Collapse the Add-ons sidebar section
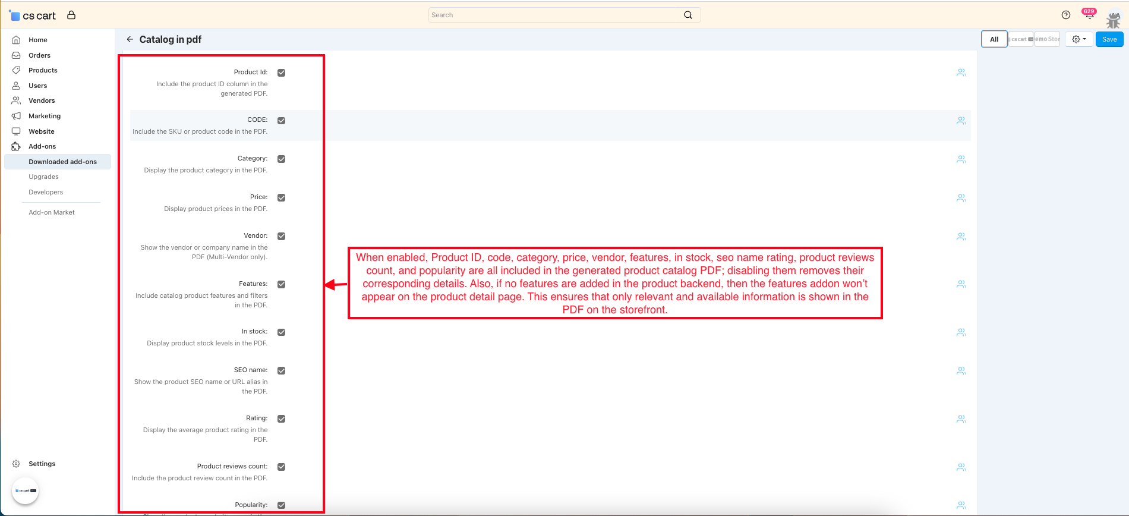The height and width of the screenshot is (516, 1129). coord(42,146)
